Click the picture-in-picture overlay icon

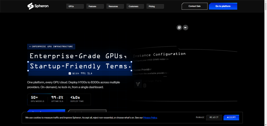179,28
